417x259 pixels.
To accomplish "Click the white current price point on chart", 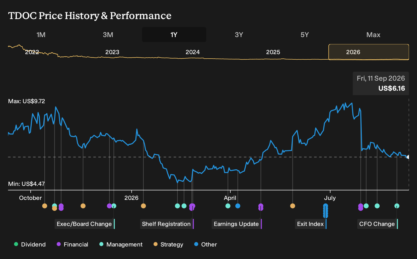I will click(408, 157).
